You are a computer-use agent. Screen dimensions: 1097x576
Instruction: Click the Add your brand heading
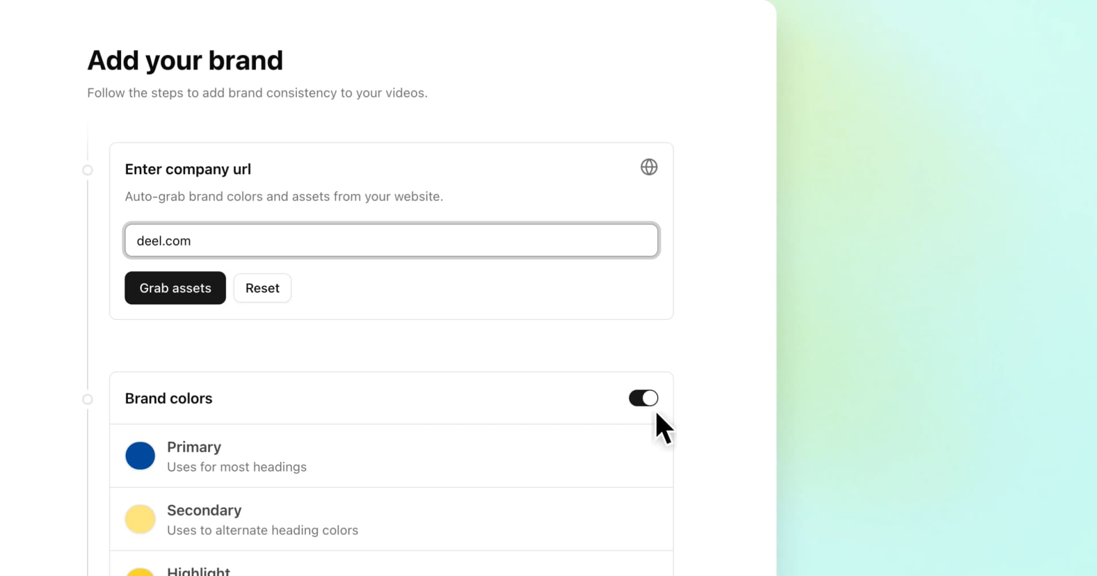click(x=185, y=59)
